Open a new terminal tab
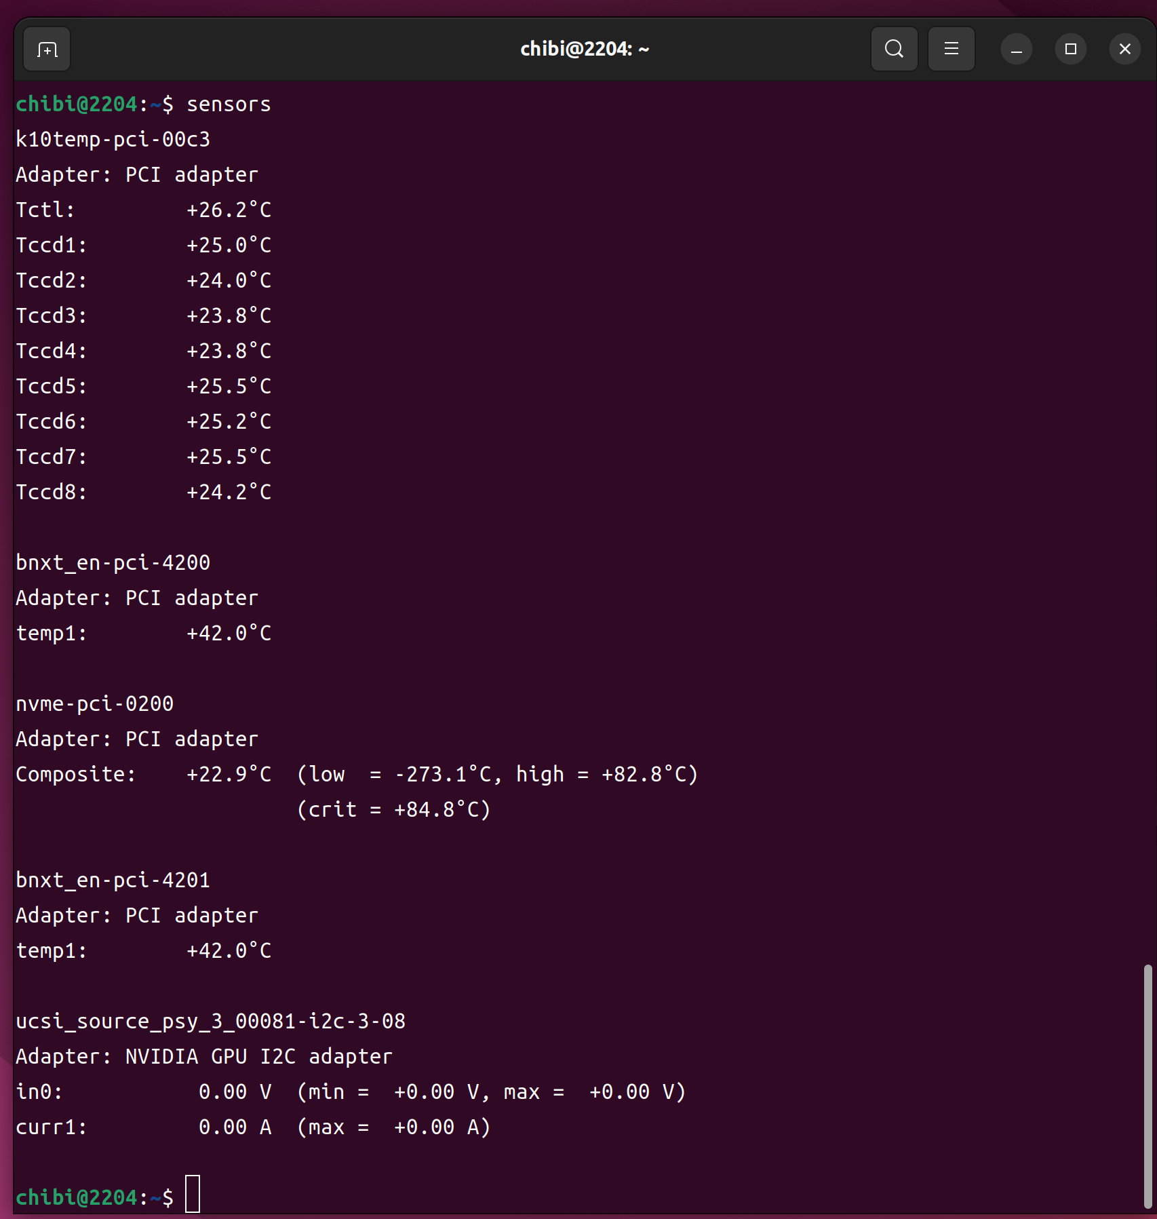 (47, 50)
